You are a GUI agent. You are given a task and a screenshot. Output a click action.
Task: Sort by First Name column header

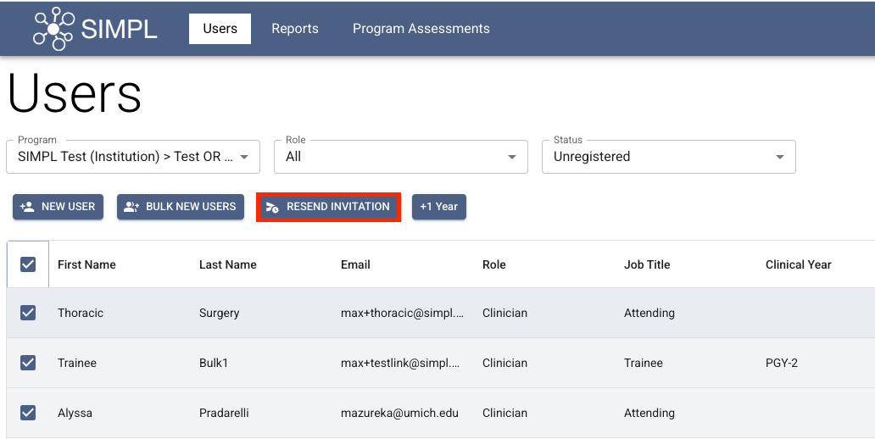click(86, 264)
